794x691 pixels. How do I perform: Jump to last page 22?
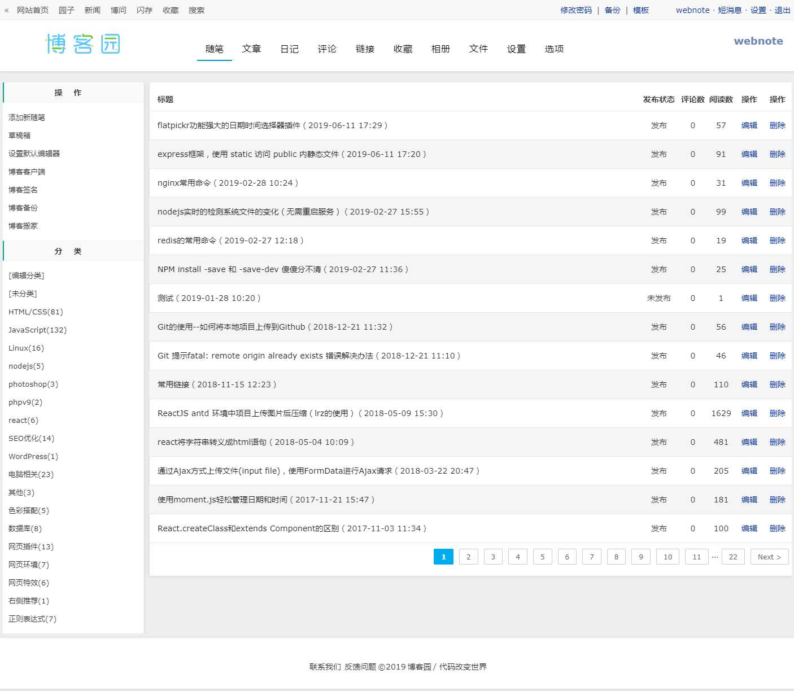733,557
